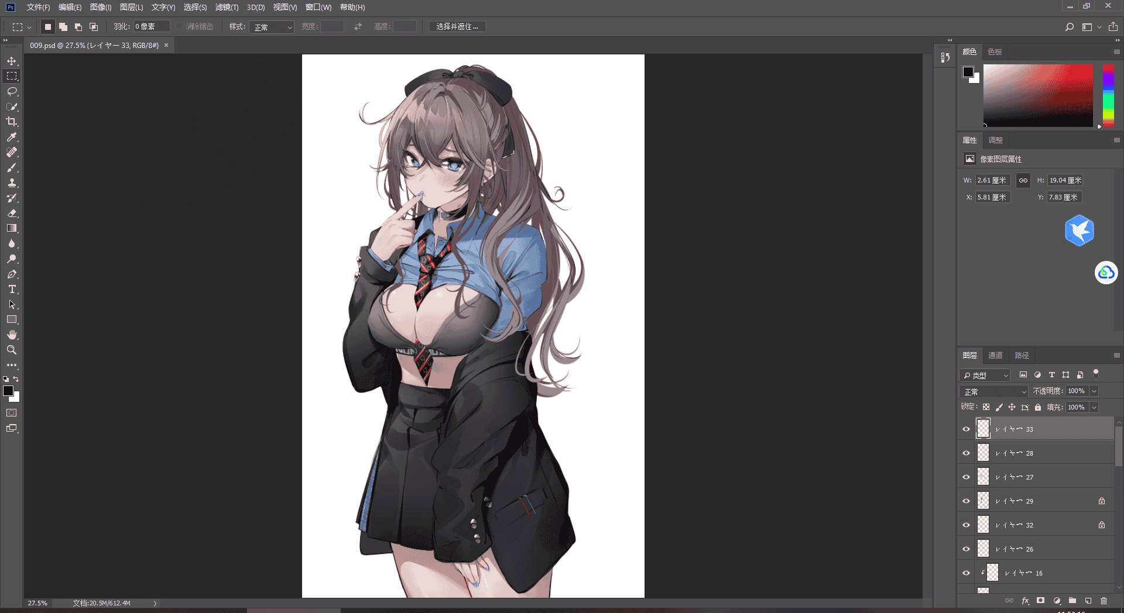Screen dimensions: 1124x613
Task: Open the layer filter 类型 dropdown
Action: click(x=986, y=375)
